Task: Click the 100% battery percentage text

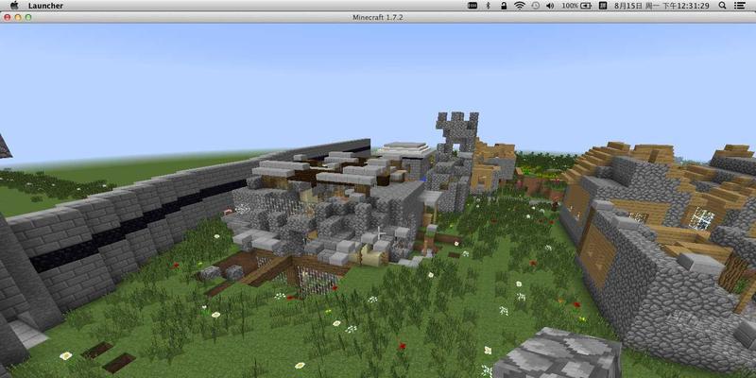Action: [x=570, y=6]
